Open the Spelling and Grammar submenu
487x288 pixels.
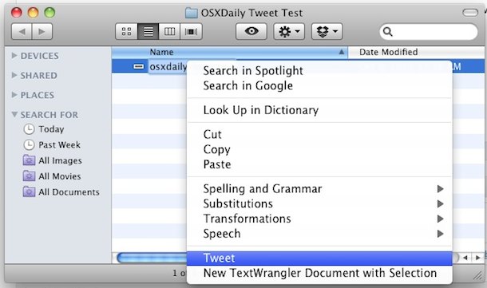[x=319, y=189]
